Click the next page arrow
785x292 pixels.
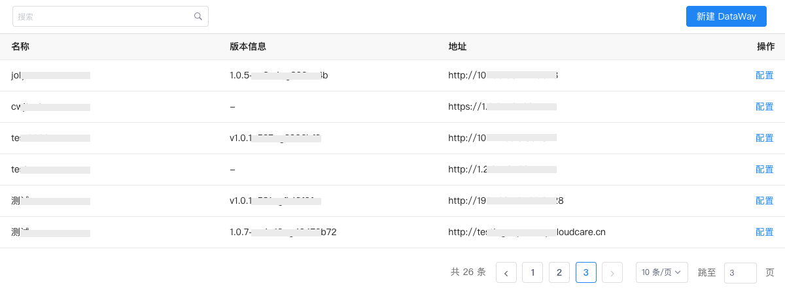(612, 272)
